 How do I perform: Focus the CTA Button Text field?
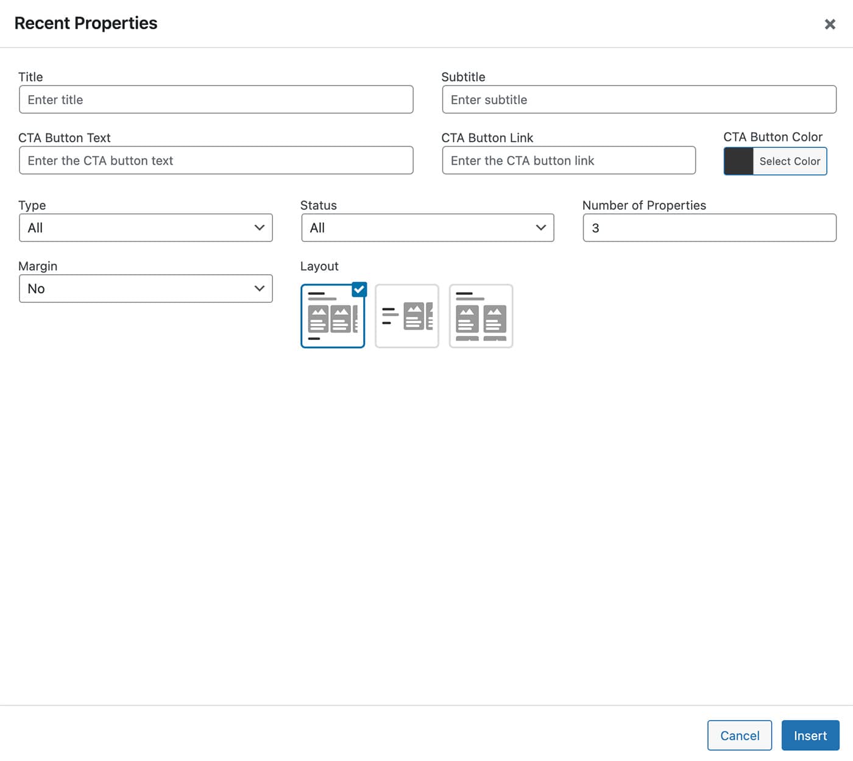click(x=216, y=161)
